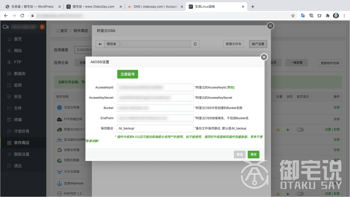Click the PHP守护 shield icon
Viewport: 350px width, 197px height.
pyautogui.click(x=59, y=193)
